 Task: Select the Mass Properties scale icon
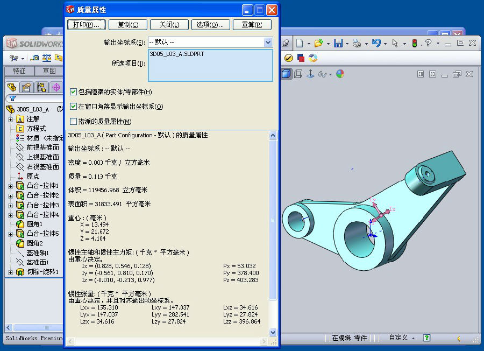46,58
